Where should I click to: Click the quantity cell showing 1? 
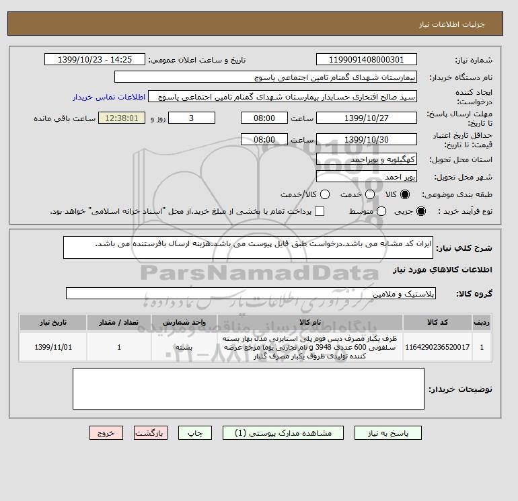pyautogui.click(x=119, y=347)
